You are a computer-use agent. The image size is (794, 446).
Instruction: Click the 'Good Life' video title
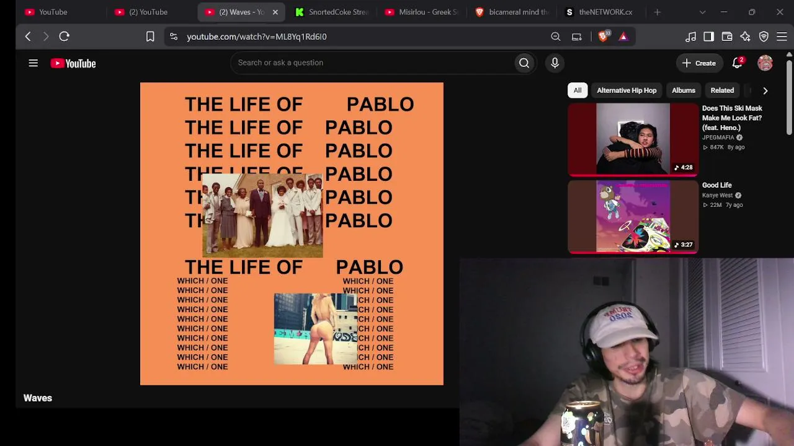point(717,185)
